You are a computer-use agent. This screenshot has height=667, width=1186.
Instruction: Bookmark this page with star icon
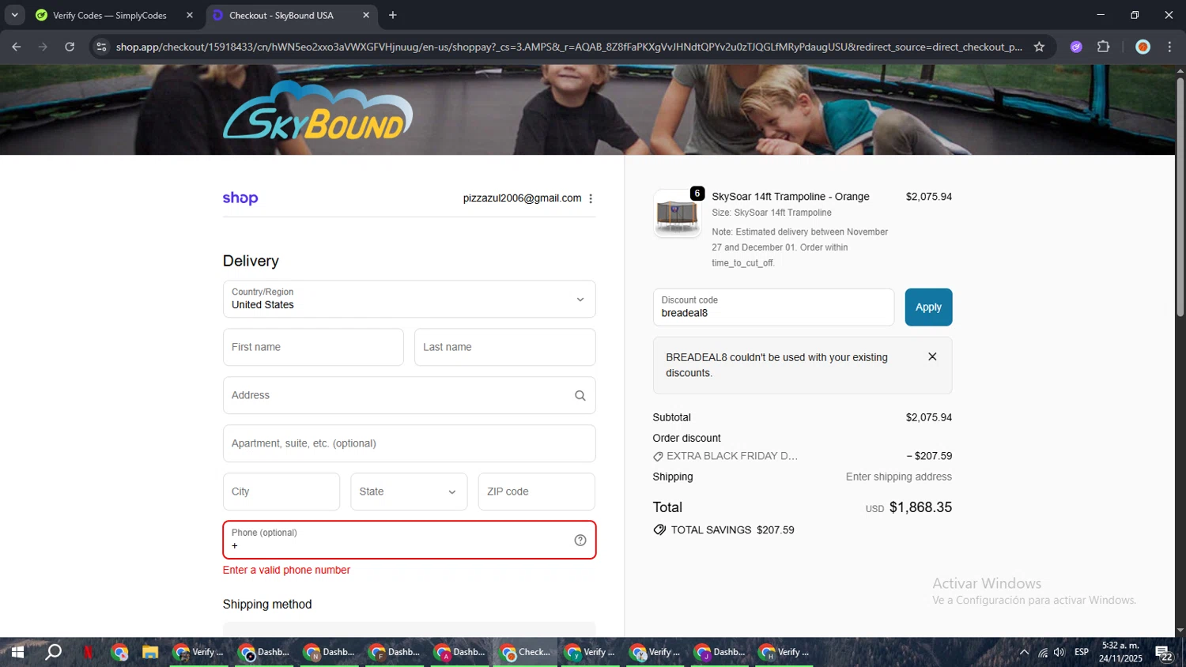coord(1039,47)
